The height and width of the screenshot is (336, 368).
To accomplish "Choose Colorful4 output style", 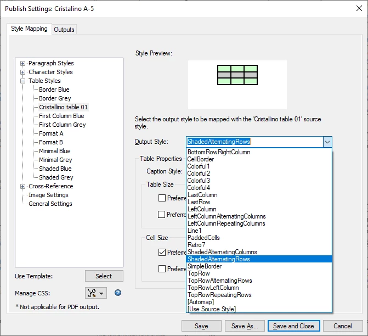I will point(259,188).
